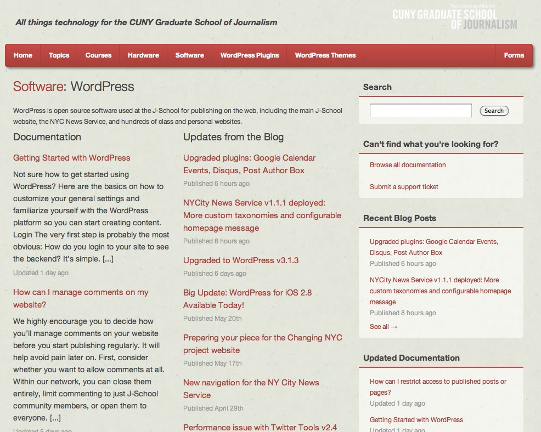Open the Home menu item
The width and height of the screenshot is (541, 432).
(23, 55)
